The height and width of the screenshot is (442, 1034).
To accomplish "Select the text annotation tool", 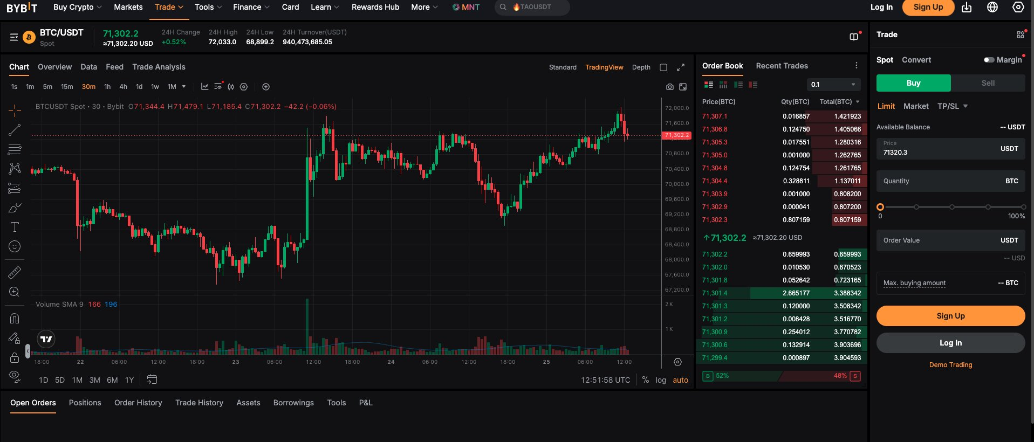I will click(15, 227).
